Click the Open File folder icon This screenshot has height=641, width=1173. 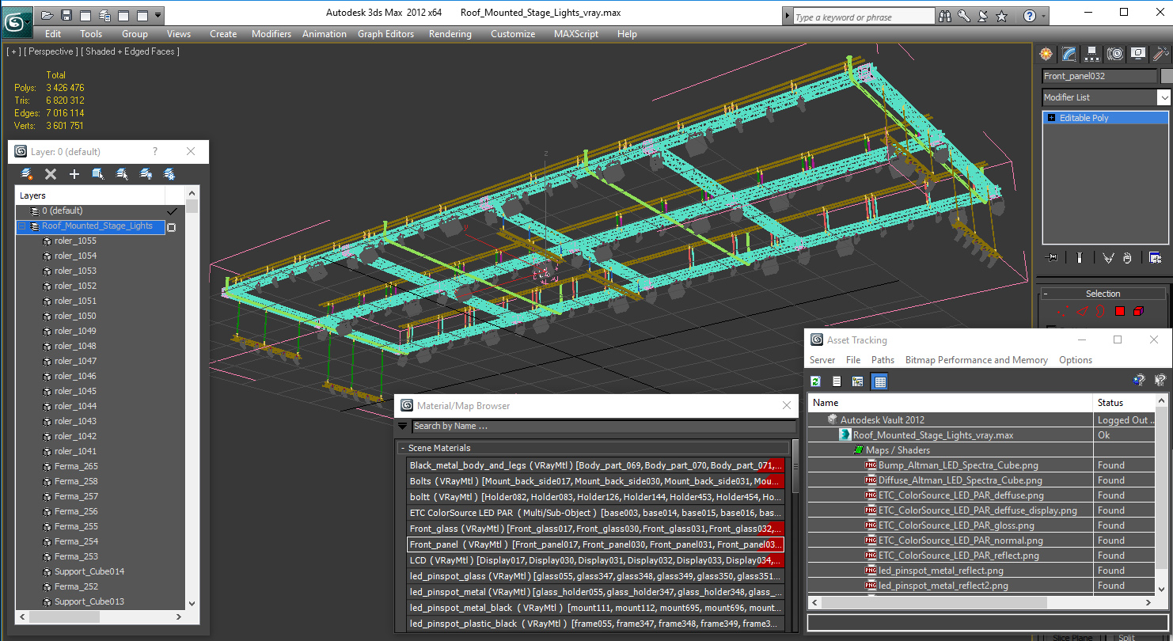[47, 15]
